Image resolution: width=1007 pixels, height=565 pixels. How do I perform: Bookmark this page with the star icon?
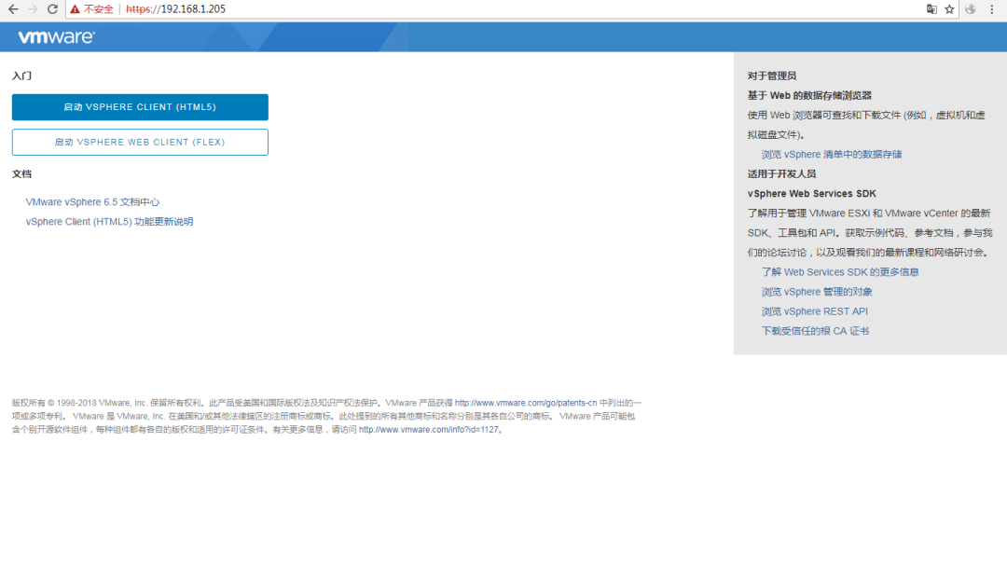coord(949,9)
